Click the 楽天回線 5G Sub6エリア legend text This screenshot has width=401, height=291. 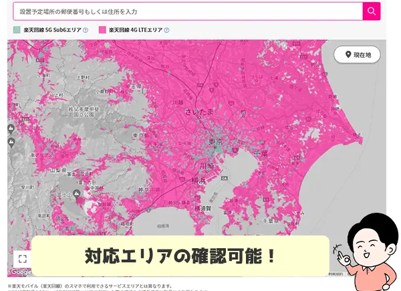point(51,31)
